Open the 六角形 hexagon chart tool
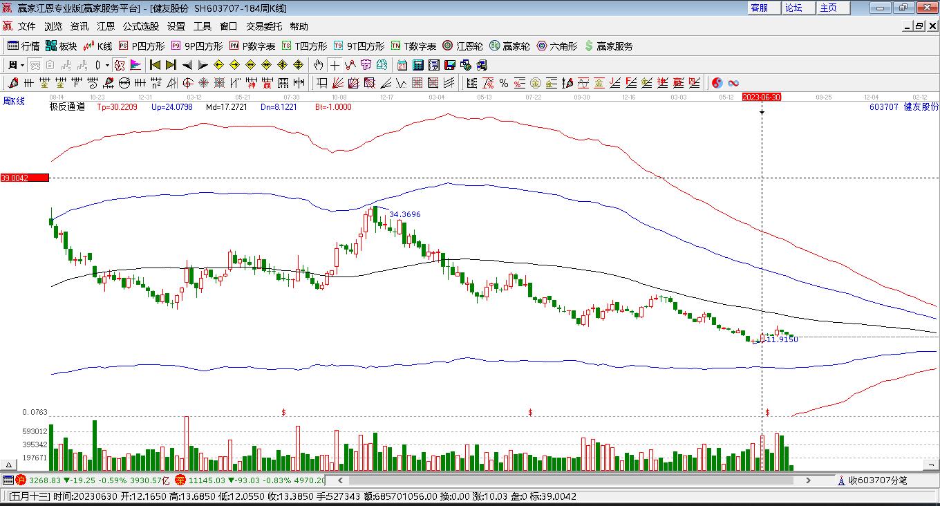 pos(556,46)
